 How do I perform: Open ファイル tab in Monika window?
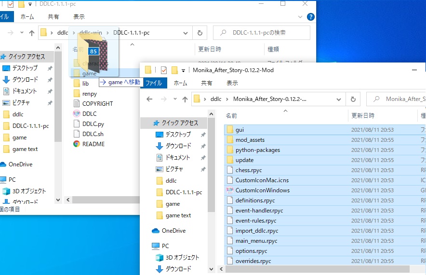click(x=154, y=83)
